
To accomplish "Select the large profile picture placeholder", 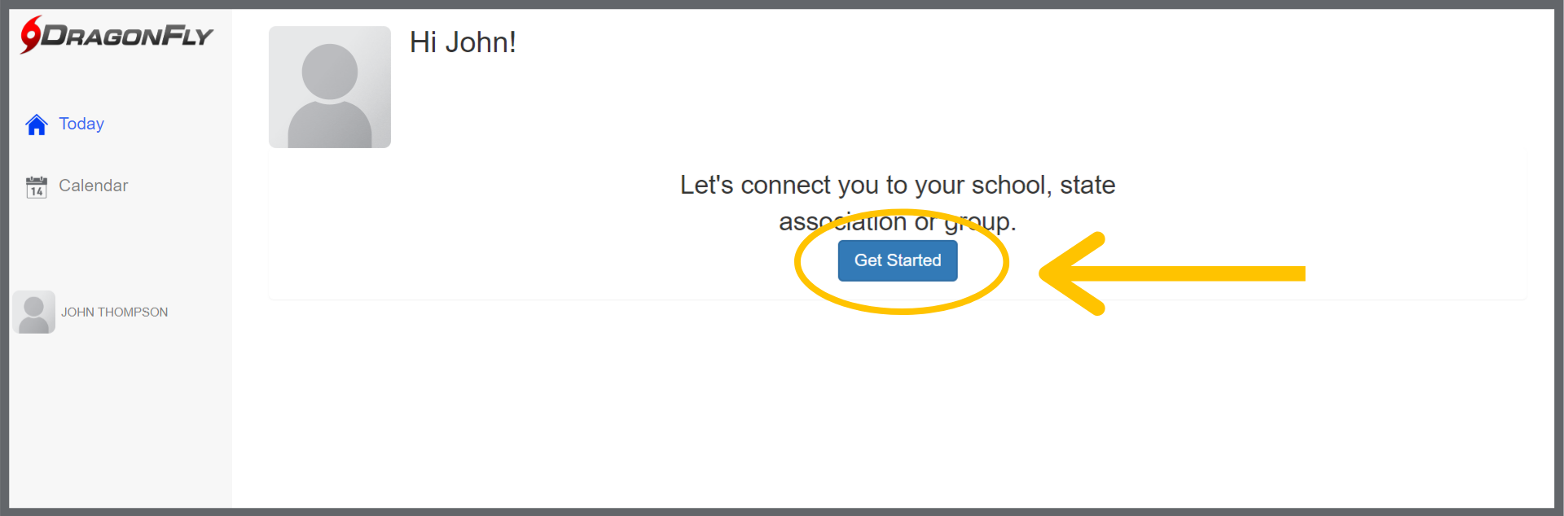I will [330, 87].
